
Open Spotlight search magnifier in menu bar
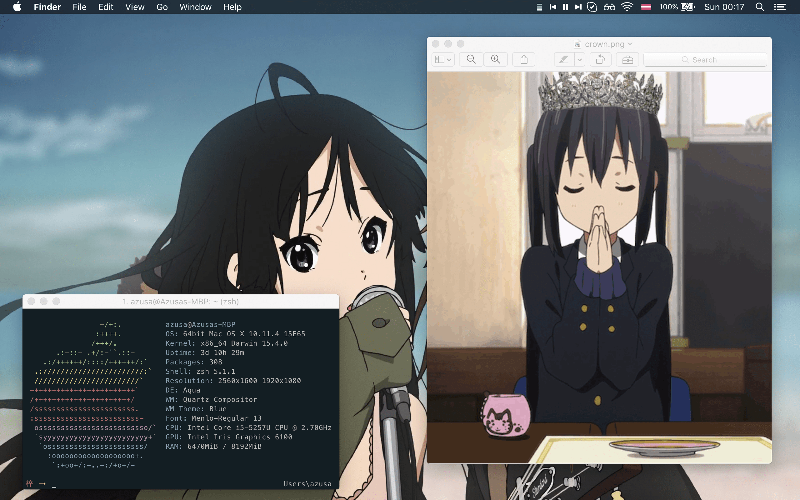760,7
